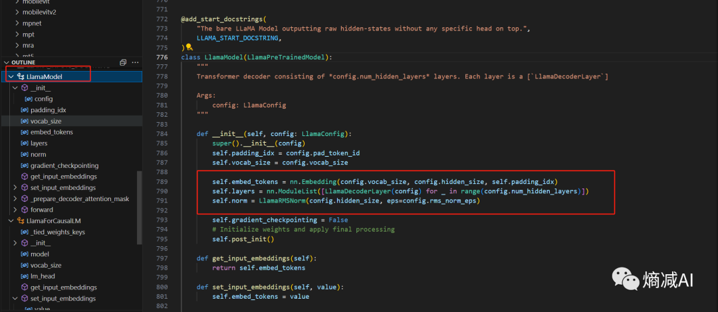
Task: Click 'def set_input_embeddings(self, value)' in editor
Action: (270, 287)
